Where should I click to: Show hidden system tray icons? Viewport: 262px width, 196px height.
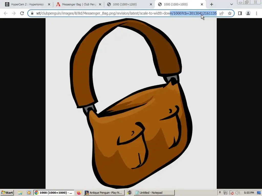point(220,192)
